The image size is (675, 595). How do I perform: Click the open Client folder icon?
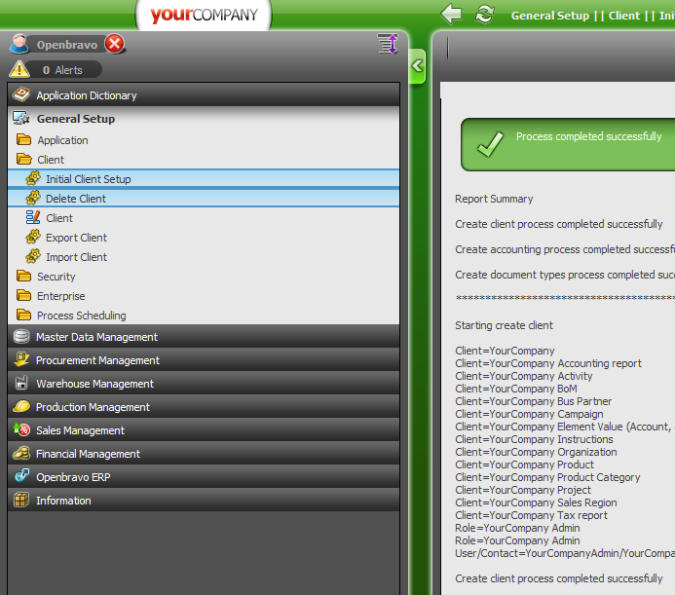23,160
